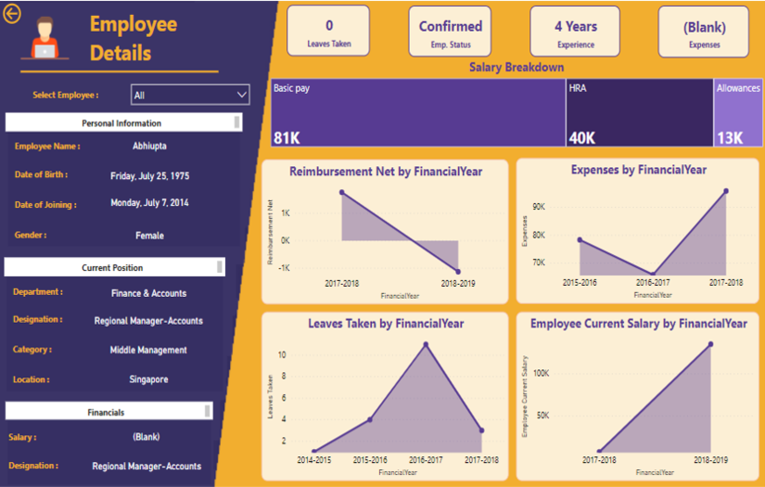
Task: Select the (Blank) Expenses card
Action: [704, 32]
